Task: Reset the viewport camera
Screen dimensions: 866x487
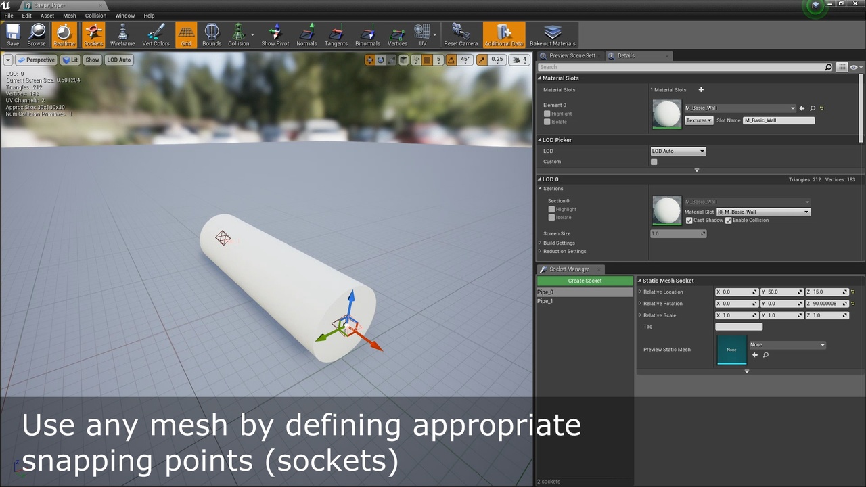Action: coord(461,35)
